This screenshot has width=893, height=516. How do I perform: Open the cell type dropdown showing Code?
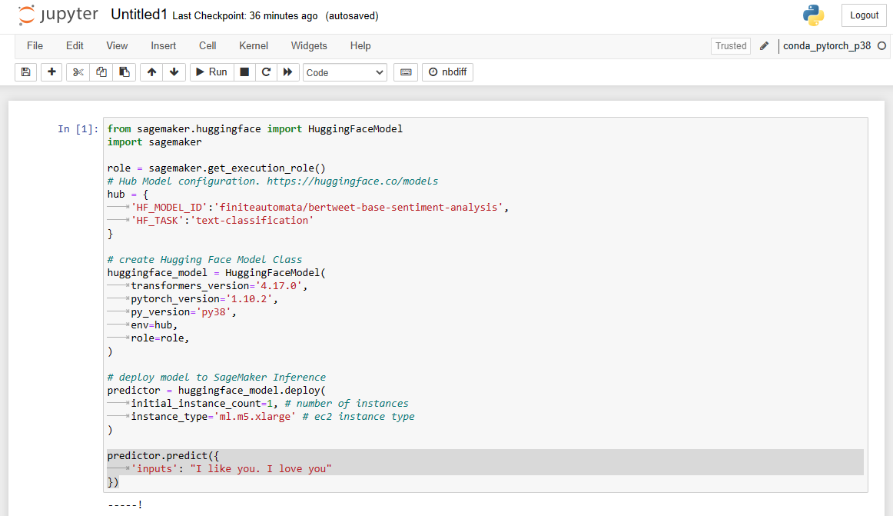(344, 72)
